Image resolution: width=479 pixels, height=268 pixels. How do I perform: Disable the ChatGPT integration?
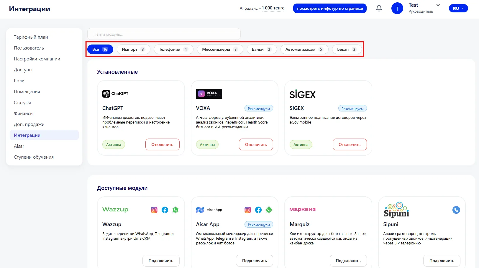coord(163,144)
